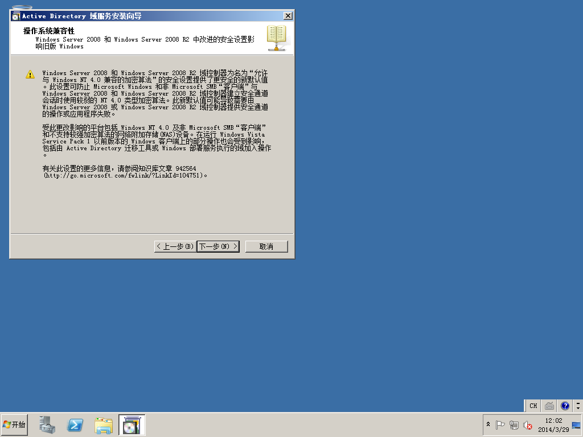Open Windows Explorer folder icon in taskbar

point(104,425)
